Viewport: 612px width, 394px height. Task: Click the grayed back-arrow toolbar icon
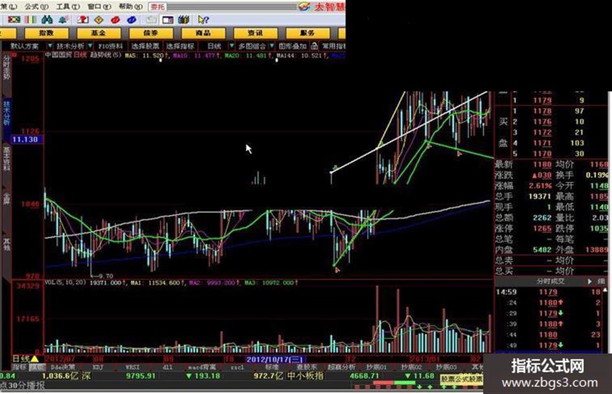151,19
